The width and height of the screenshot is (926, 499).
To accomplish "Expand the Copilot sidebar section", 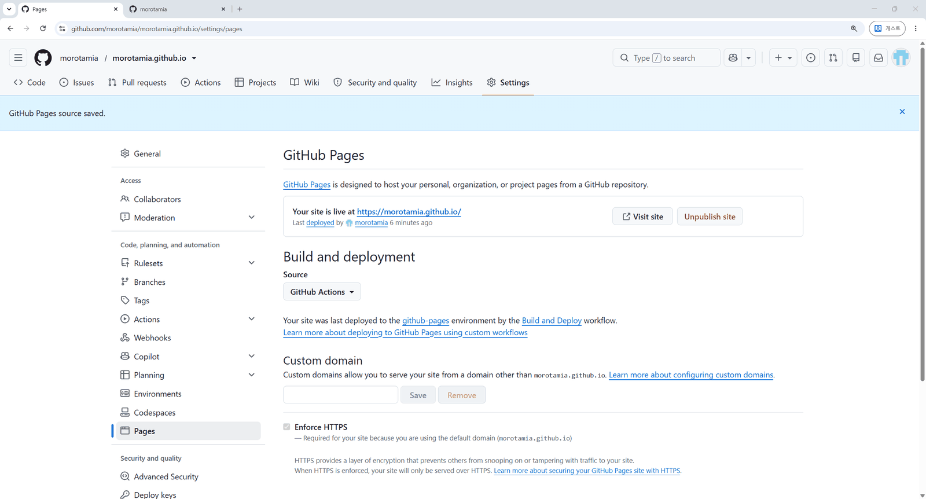I will [x=252, y=357].
